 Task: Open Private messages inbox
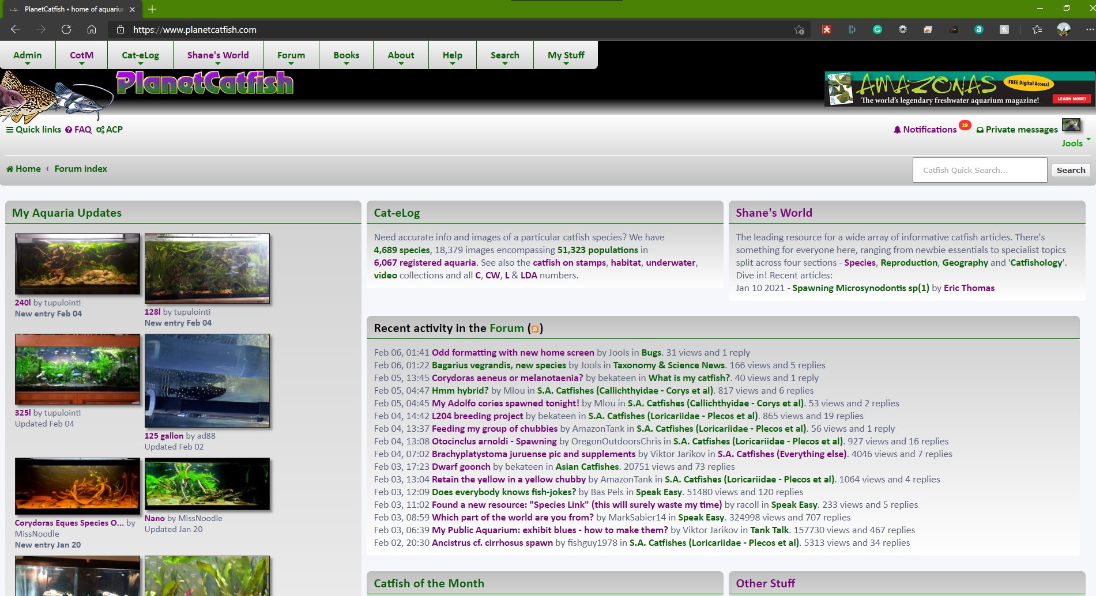(x=1017, y=129)
